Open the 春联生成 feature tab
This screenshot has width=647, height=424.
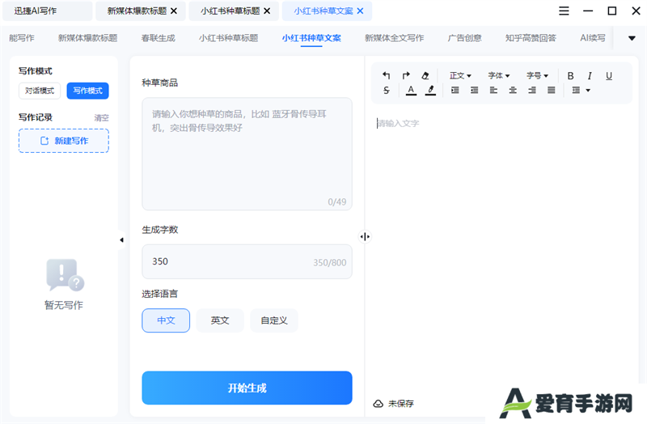158,38
